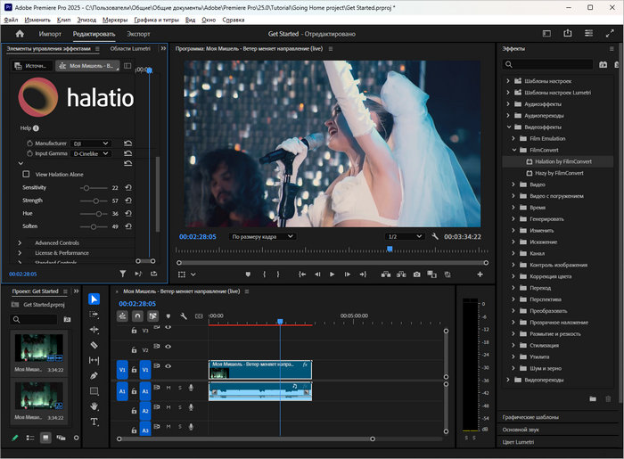The width and height of the screenshot is (624, 459).
Task: Toggle V2 track output eye
Action: 168,347
